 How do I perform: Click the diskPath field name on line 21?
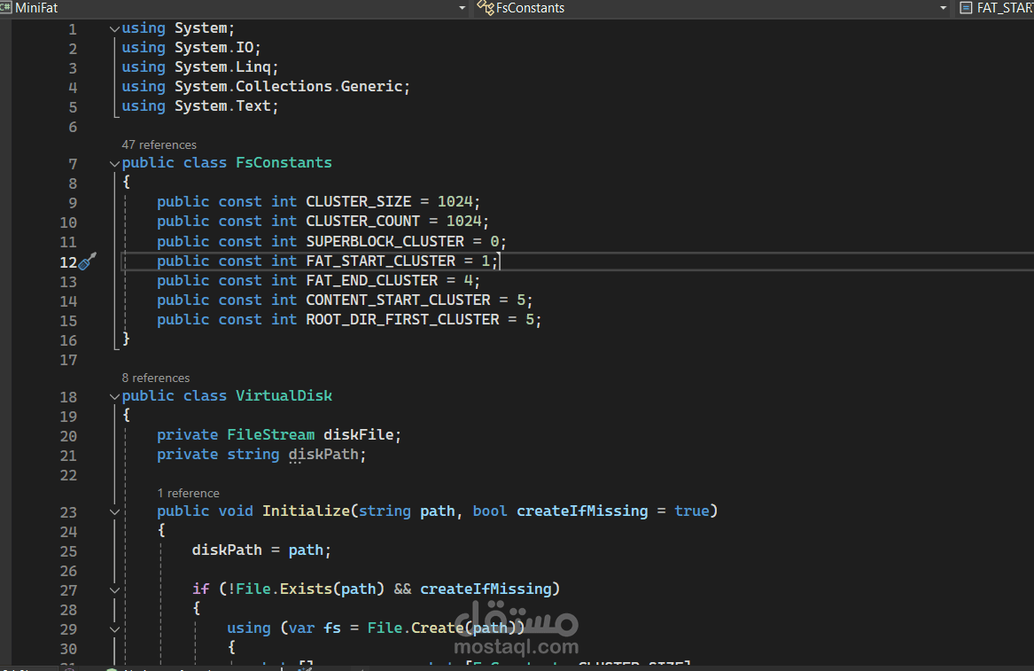coord(323,454)
